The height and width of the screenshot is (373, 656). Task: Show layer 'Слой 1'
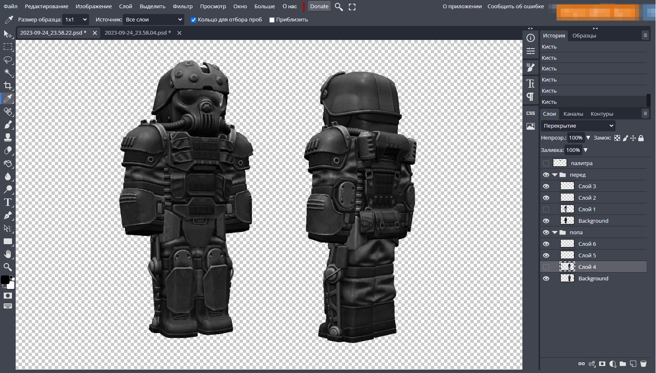click(546, 209)
